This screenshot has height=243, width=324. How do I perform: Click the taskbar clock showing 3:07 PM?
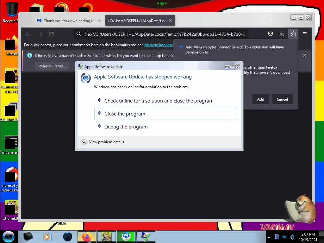[308, 237]
